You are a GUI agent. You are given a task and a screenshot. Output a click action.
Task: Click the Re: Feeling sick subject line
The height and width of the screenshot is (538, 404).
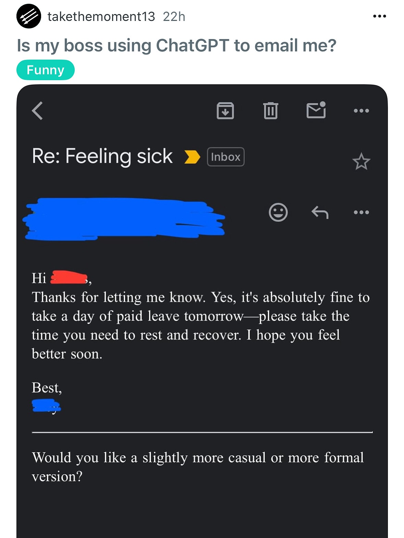pos(102,156)
